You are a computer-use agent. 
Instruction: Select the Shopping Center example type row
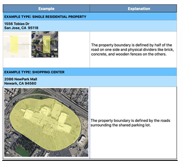[x=90, y=72]
